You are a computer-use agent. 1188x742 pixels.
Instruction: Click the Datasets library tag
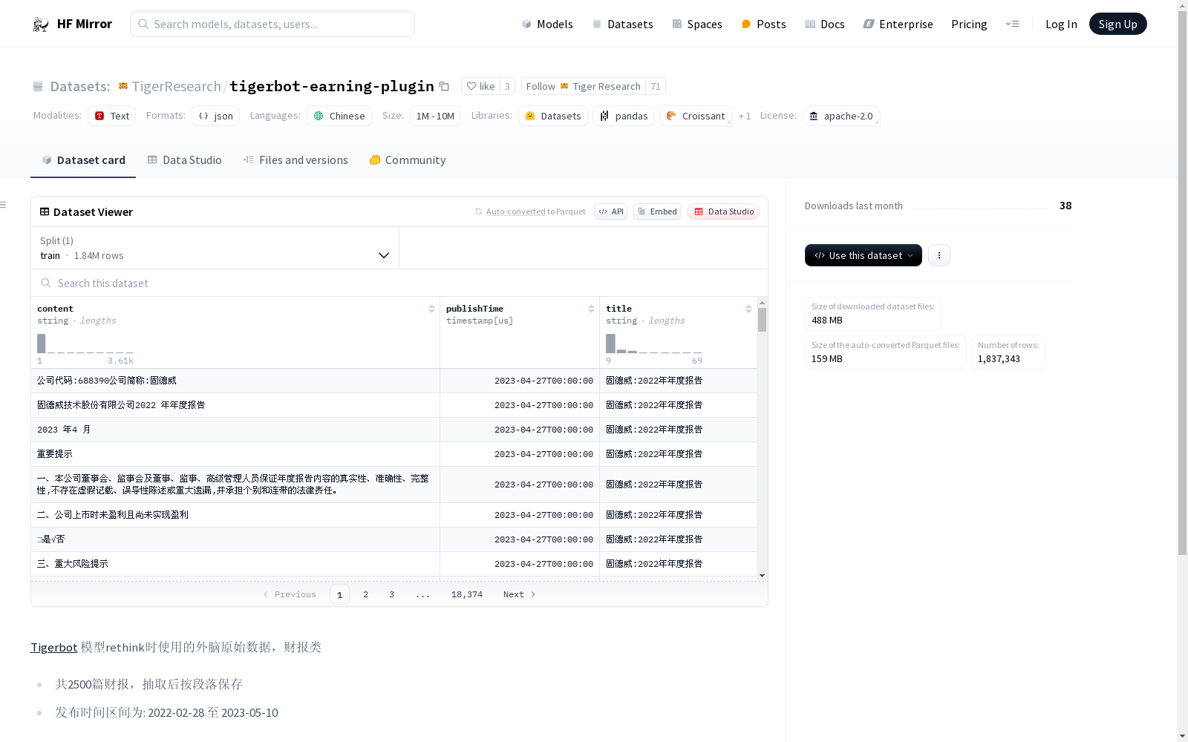553,116
